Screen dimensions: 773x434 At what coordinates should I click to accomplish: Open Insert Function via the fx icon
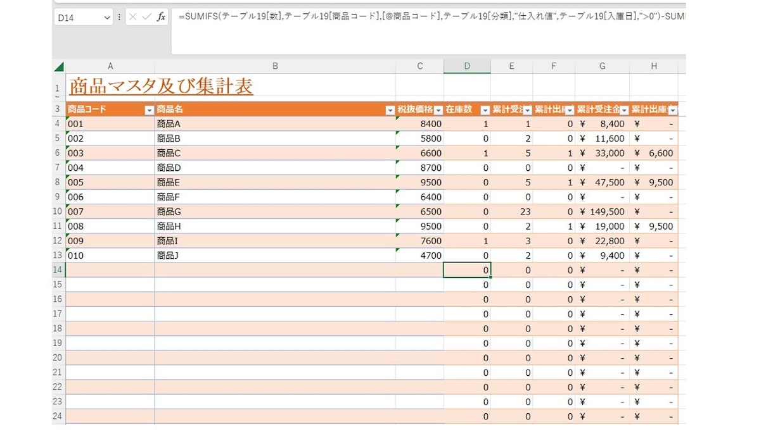pos(161,17)
